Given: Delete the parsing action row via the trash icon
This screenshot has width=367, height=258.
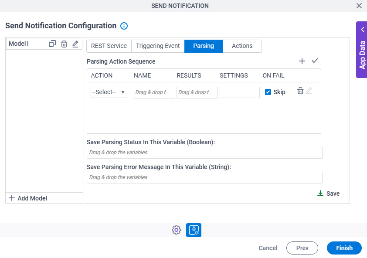Looking at the screenshot, I should tap(300, 91).
